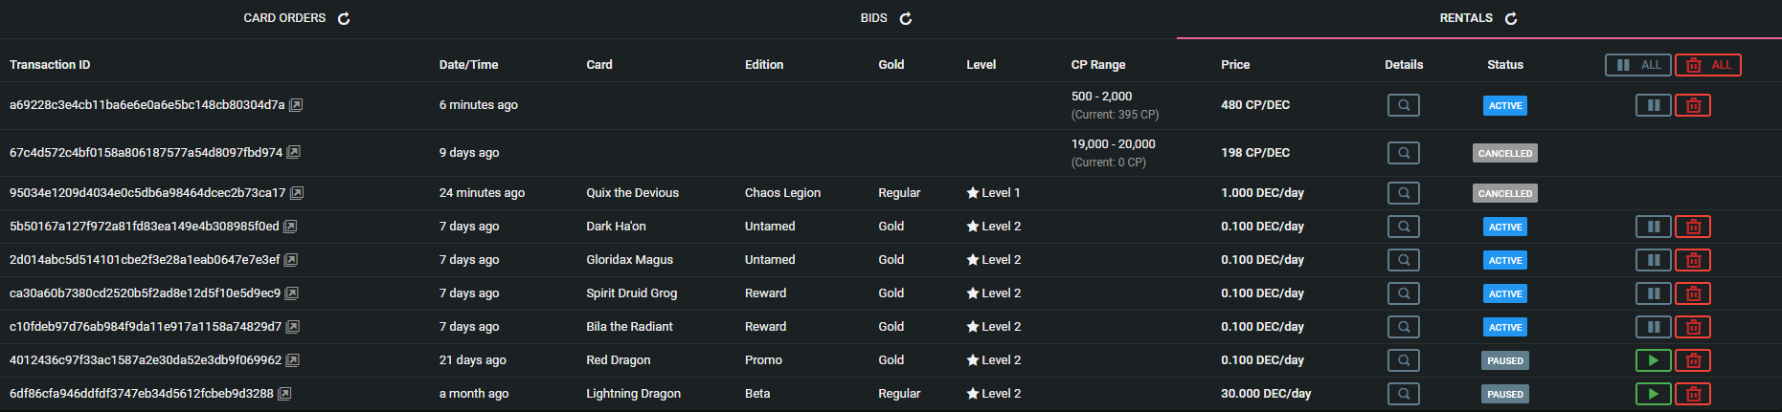
Task: Resume the paused Lightning Dragon rental
Action: pos(1654,394)
